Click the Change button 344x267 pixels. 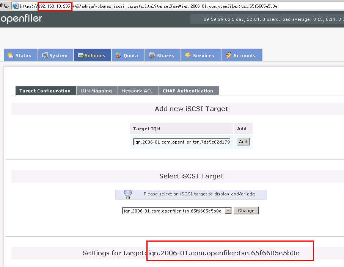coord(246,211)
